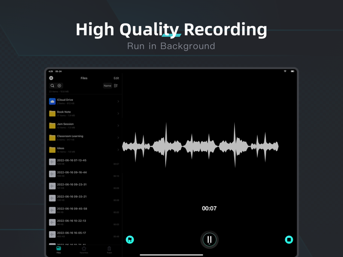Open the Name sort dropdown
Image resolution: width=343 pixels, height=257 pixels.
107,86
